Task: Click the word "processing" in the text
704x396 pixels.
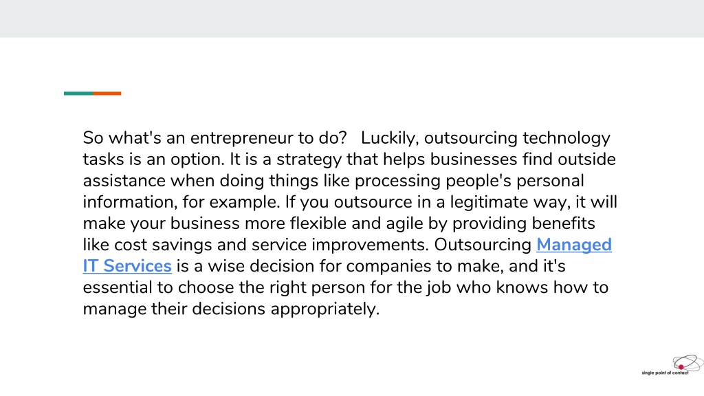Action: point(397,181)
